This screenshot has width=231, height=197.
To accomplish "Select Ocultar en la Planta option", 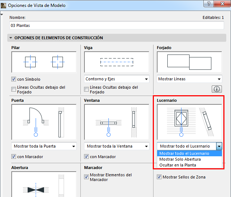I will [x=190, y=165].
